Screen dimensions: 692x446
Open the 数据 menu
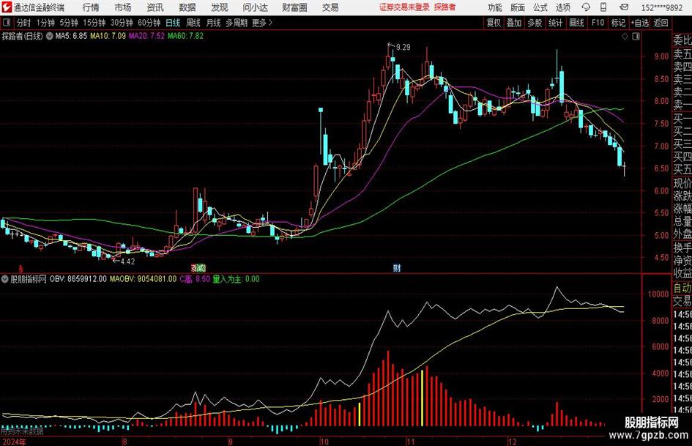tap(187, 7)
